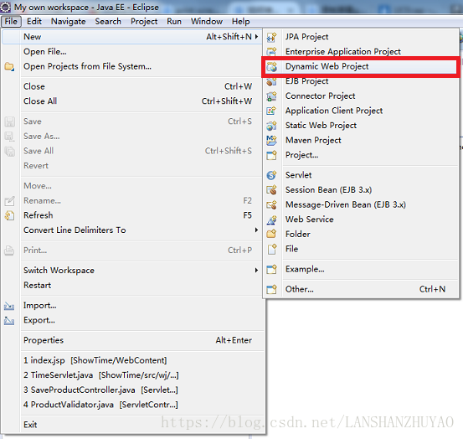
Task: Open recent file 3 SaveProductController.java
Action: [132, 390]
